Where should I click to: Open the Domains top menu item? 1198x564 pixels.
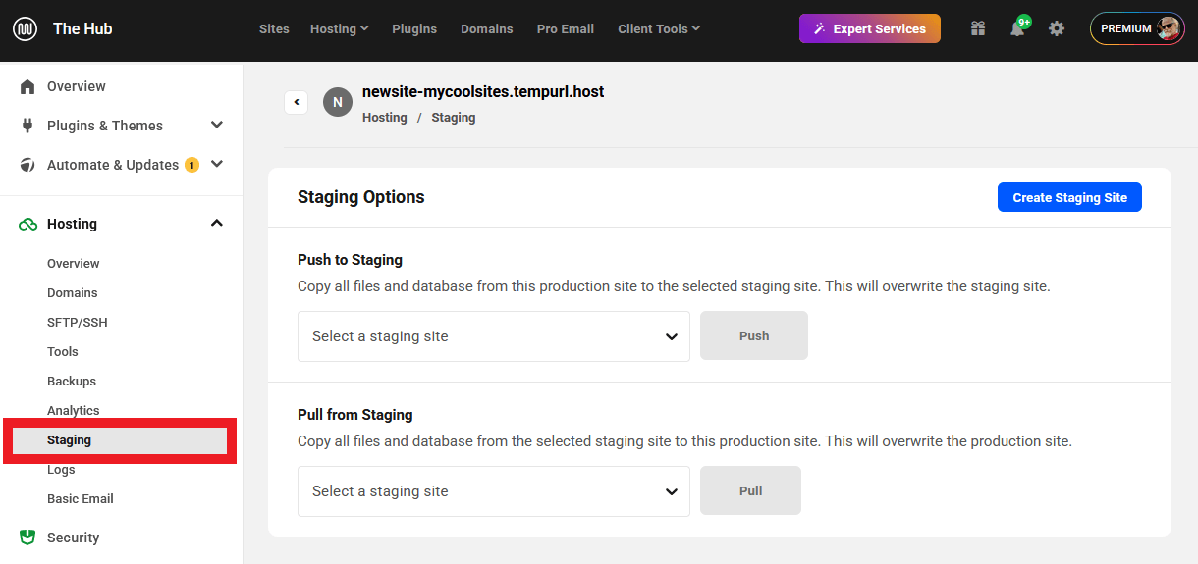pos(487,28)
